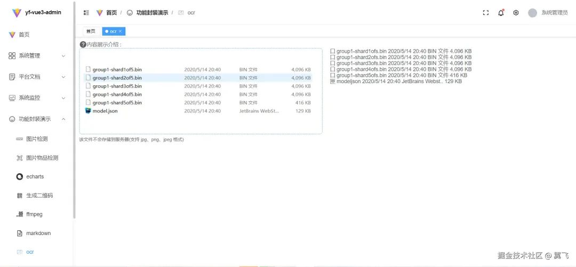Screen dimensions: 576x267
Task: Click the help question mark icon
Action: 83,44
